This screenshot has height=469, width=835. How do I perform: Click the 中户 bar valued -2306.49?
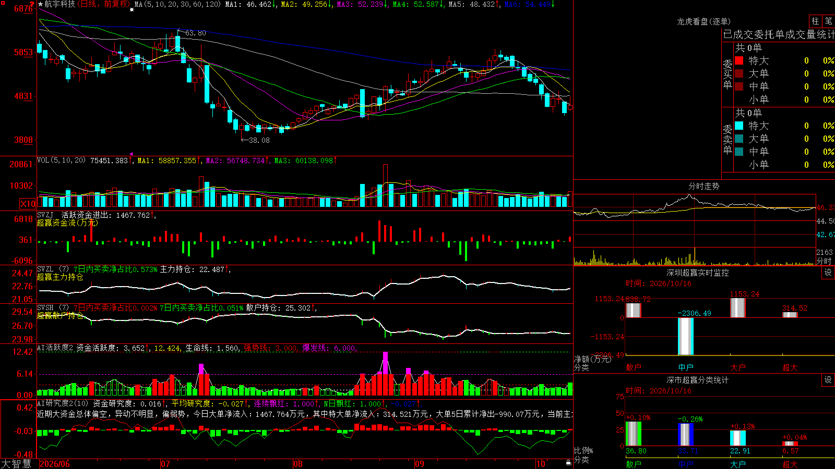(x=686, y=336)
